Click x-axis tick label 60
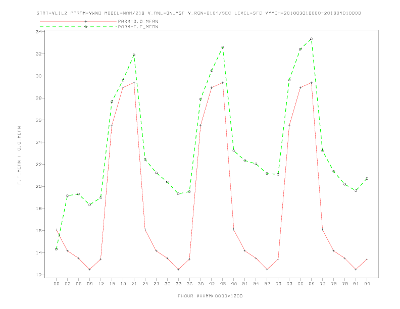 click(278, 284)
